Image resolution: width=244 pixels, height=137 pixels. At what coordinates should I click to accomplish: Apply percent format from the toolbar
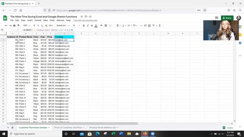coord(38,25)
